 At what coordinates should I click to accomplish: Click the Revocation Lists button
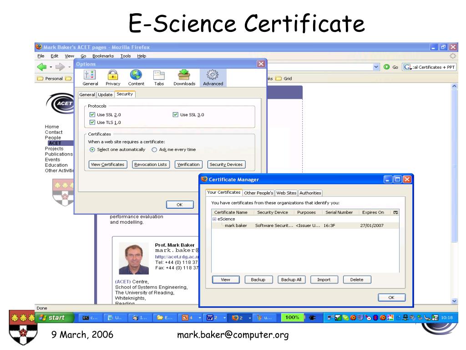point(151,164)
